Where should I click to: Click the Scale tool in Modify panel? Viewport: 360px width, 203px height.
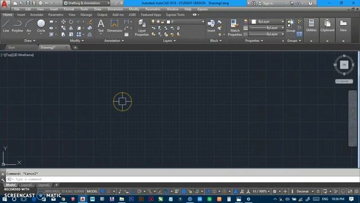click(x=71, y=34)
